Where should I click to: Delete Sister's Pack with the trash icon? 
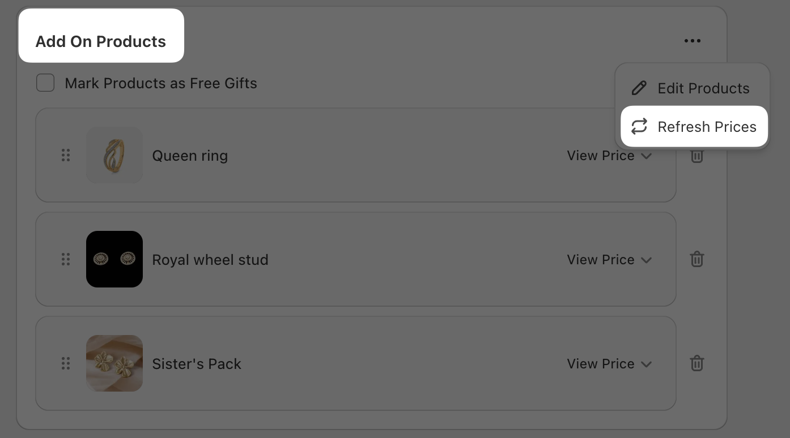pyautogui.click(x=697, y=363)
